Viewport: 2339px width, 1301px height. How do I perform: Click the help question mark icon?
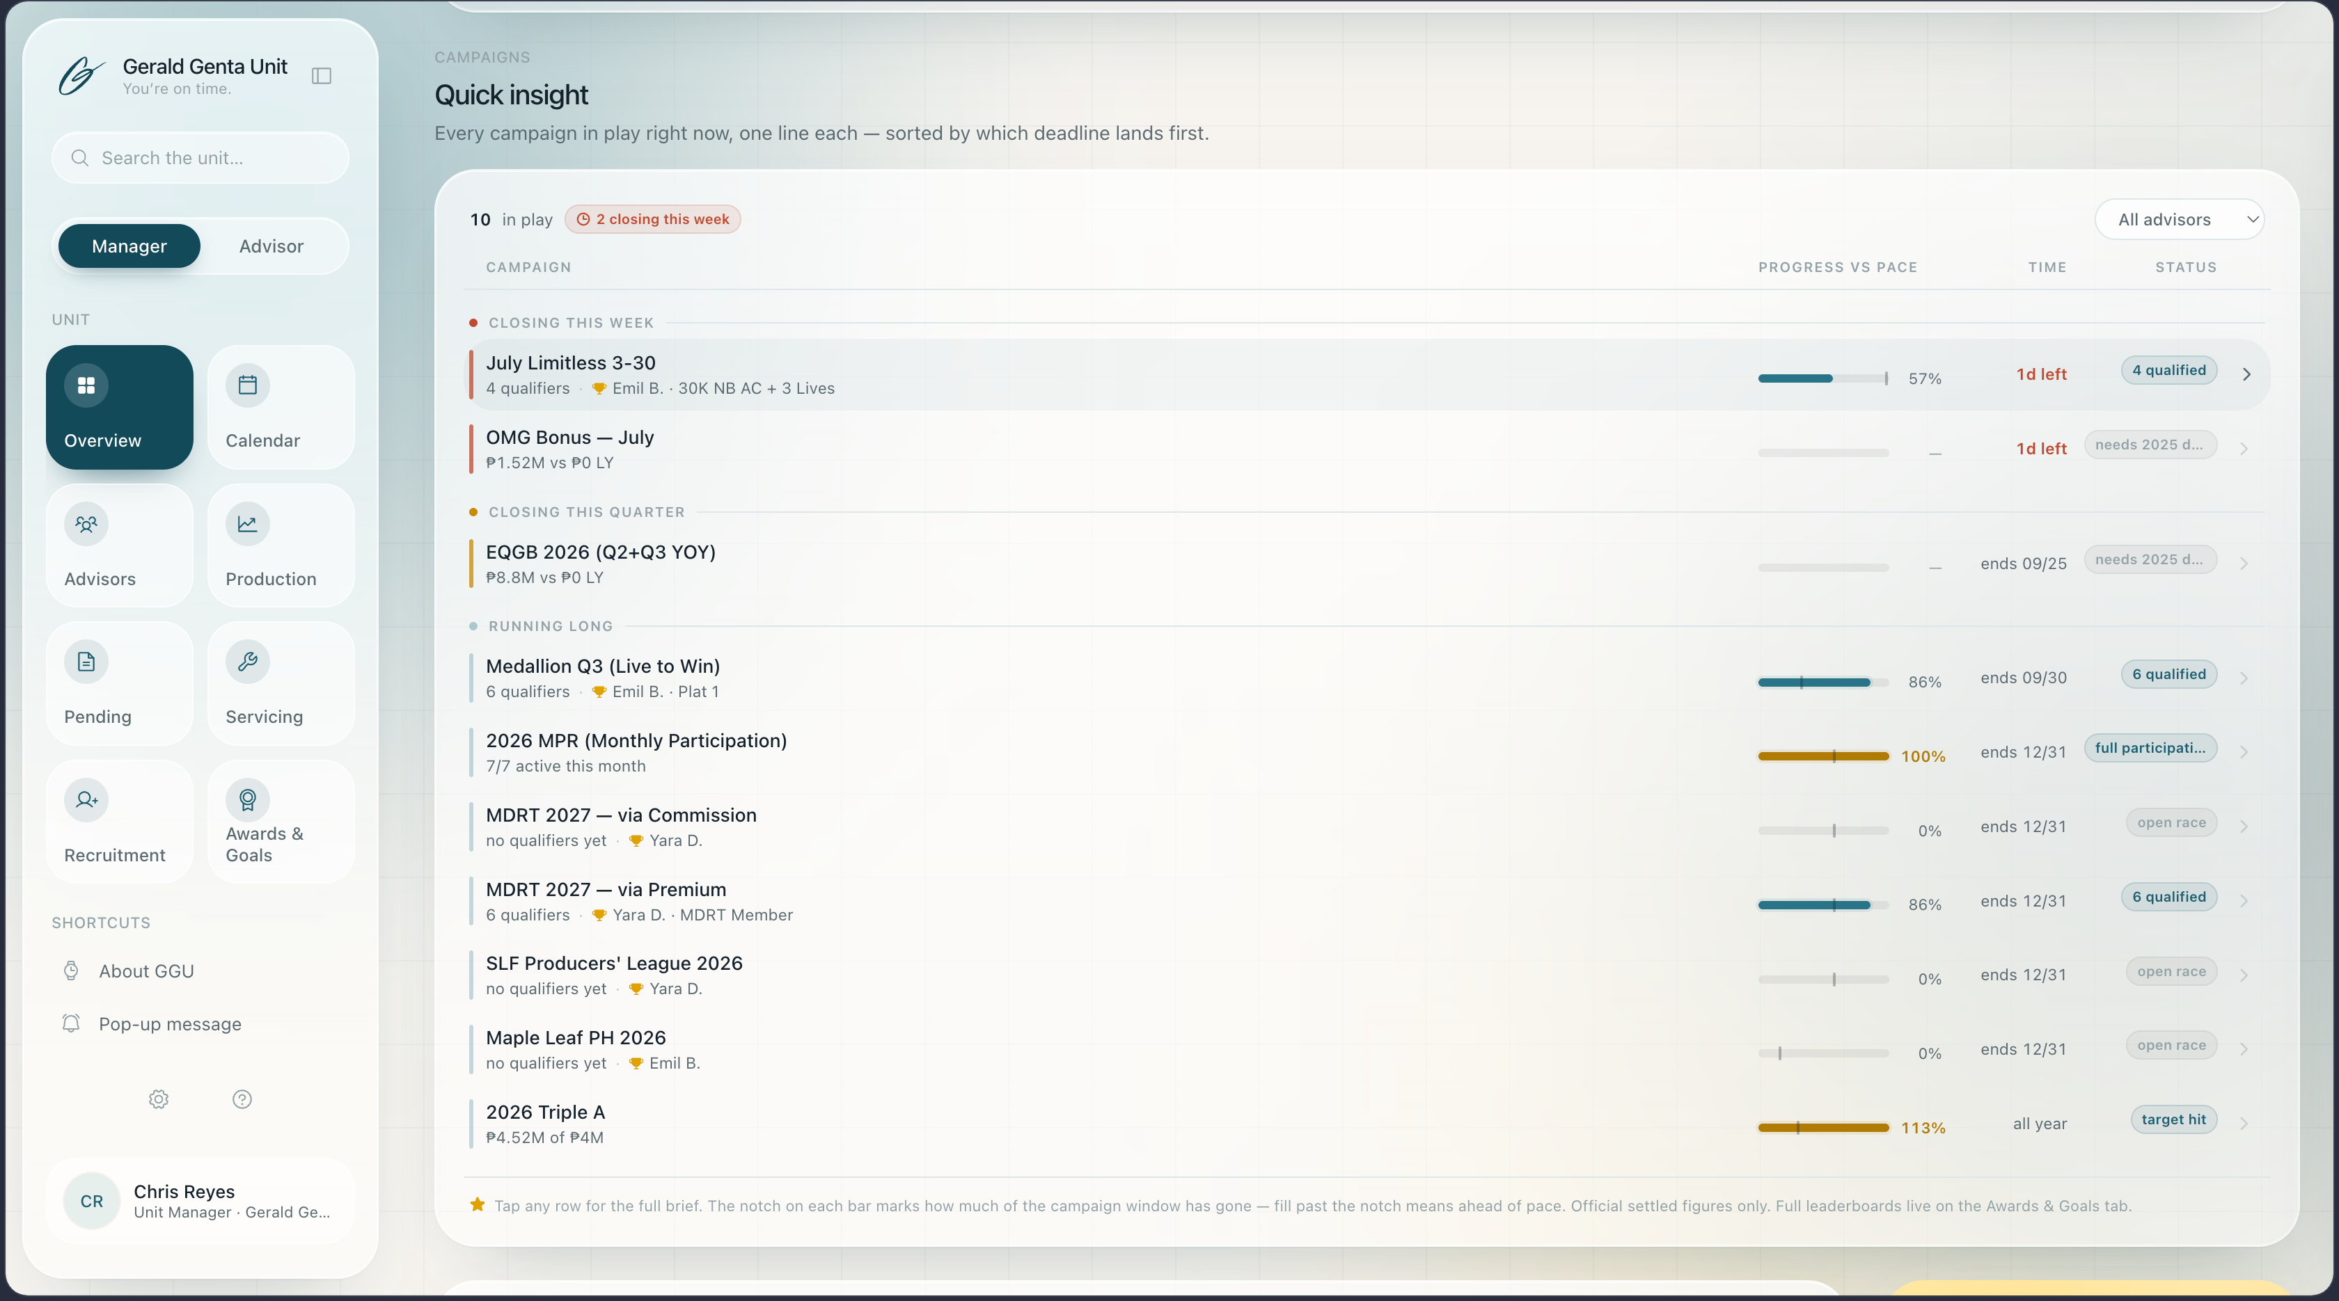[242, 1100]
